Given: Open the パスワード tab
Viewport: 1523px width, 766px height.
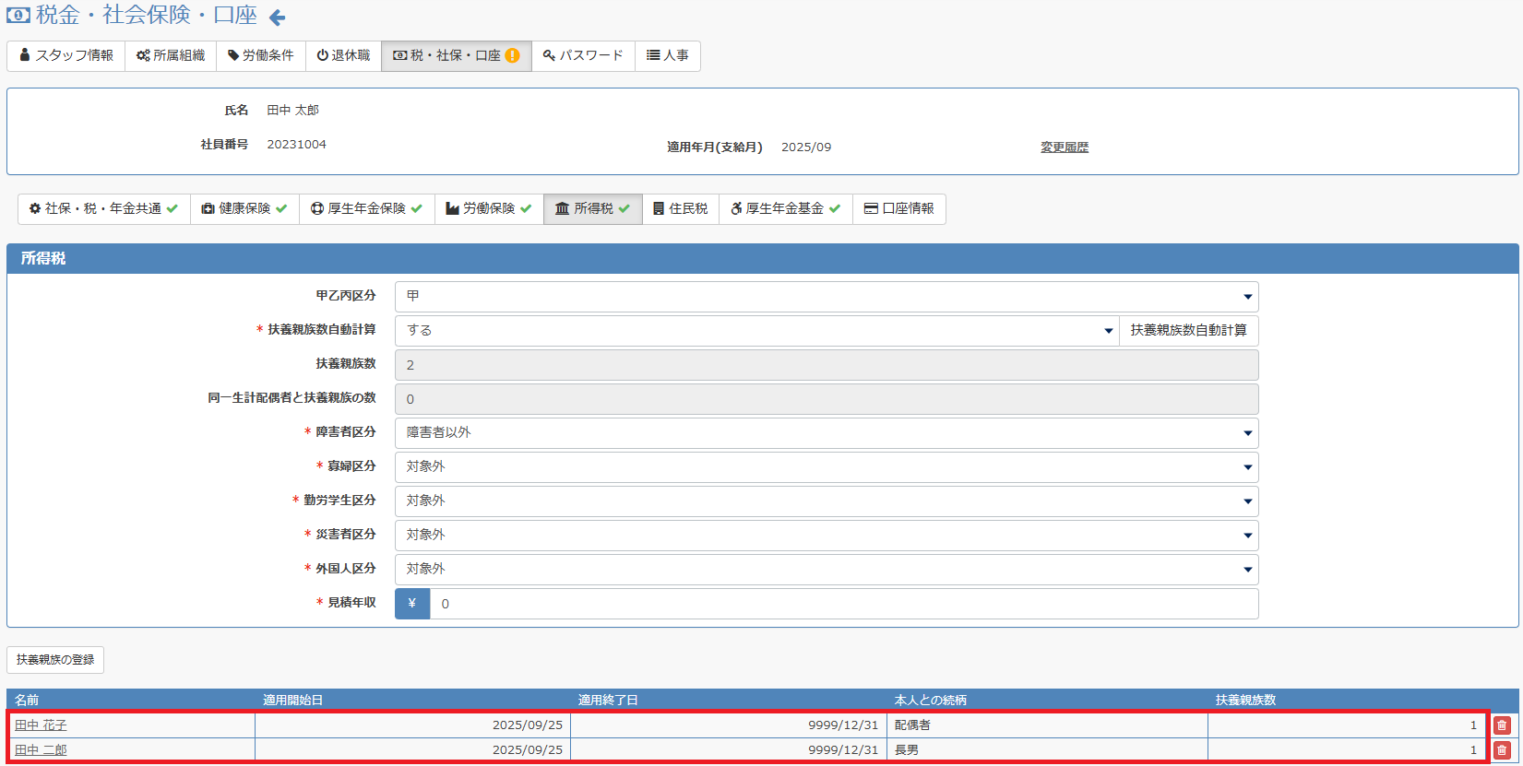Looking at the screenshot, I should coord(583,55).
